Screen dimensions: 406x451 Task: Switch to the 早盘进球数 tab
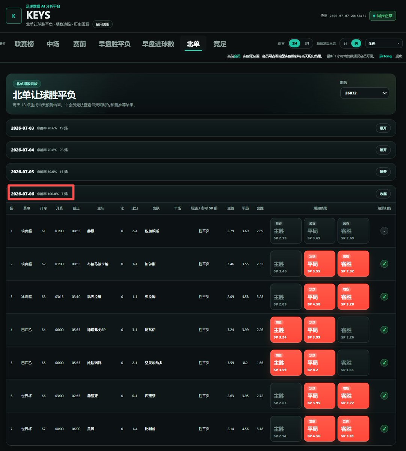tap(158, 44)
